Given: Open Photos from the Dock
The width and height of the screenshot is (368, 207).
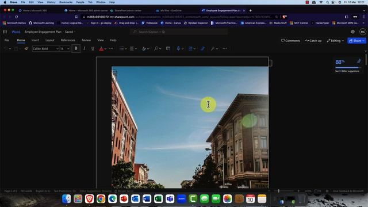Looking at the screenshot, I should [228, 199].
